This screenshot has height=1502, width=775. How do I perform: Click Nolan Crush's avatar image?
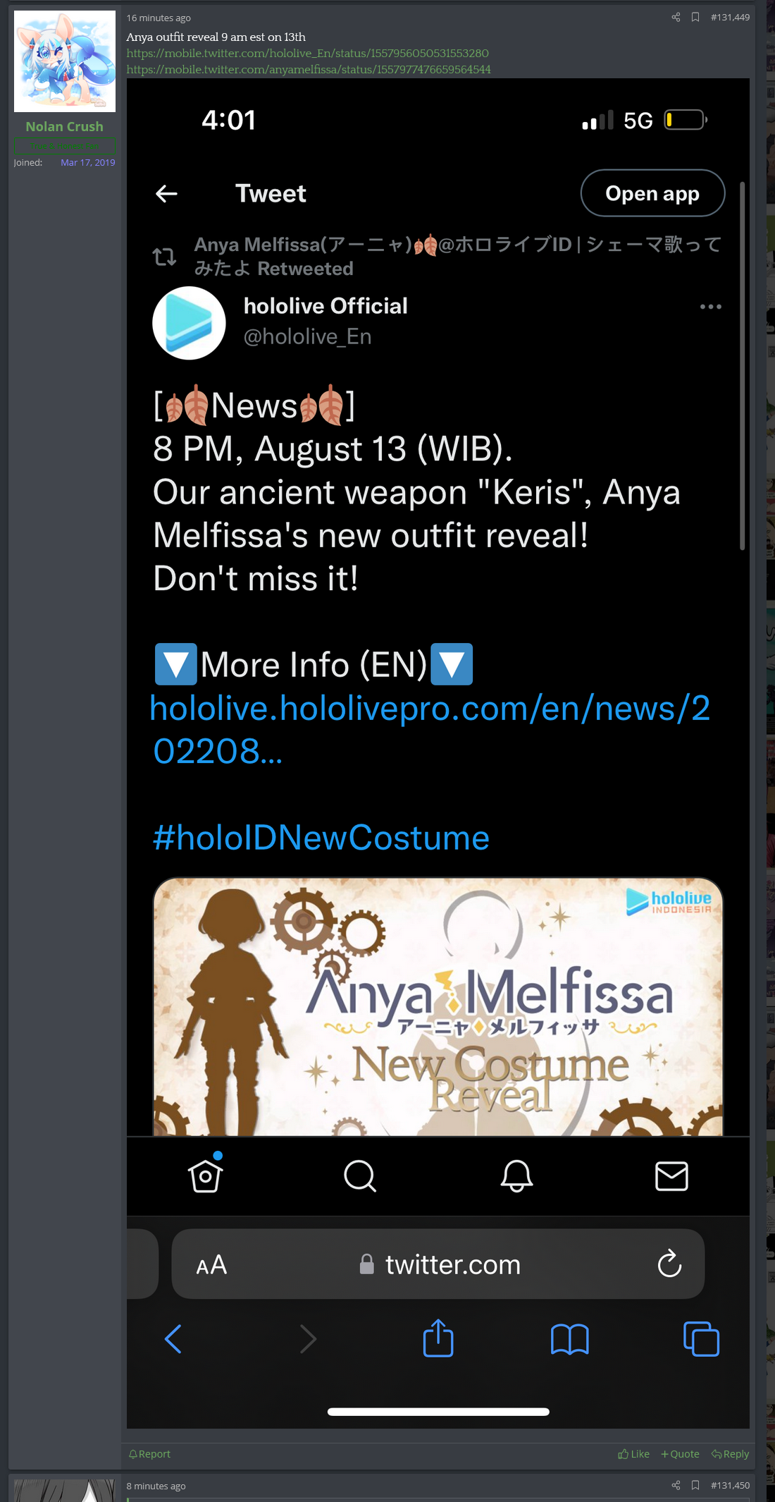pyautogui.click(x=65, y=61)
